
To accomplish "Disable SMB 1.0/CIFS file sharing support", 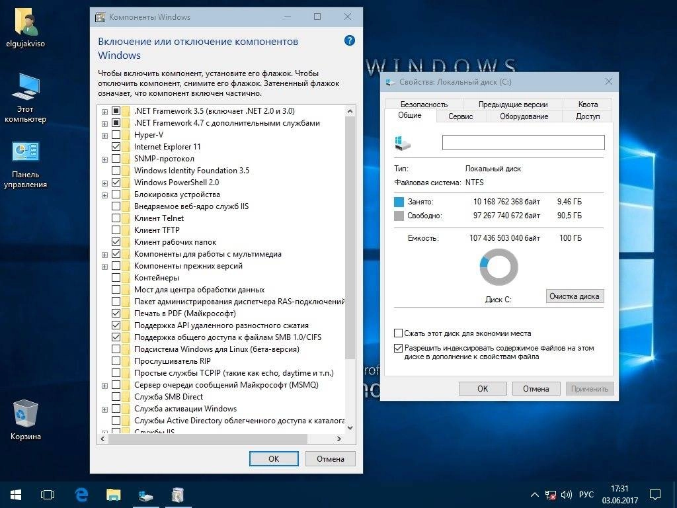I will tap(116, 337).
